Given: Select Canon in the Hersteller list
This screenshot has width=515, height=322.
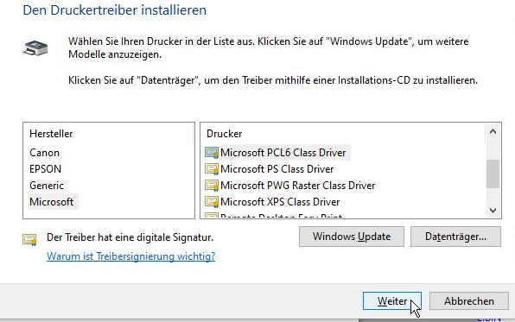Looking at the screenshot, I should click(44, 153).
